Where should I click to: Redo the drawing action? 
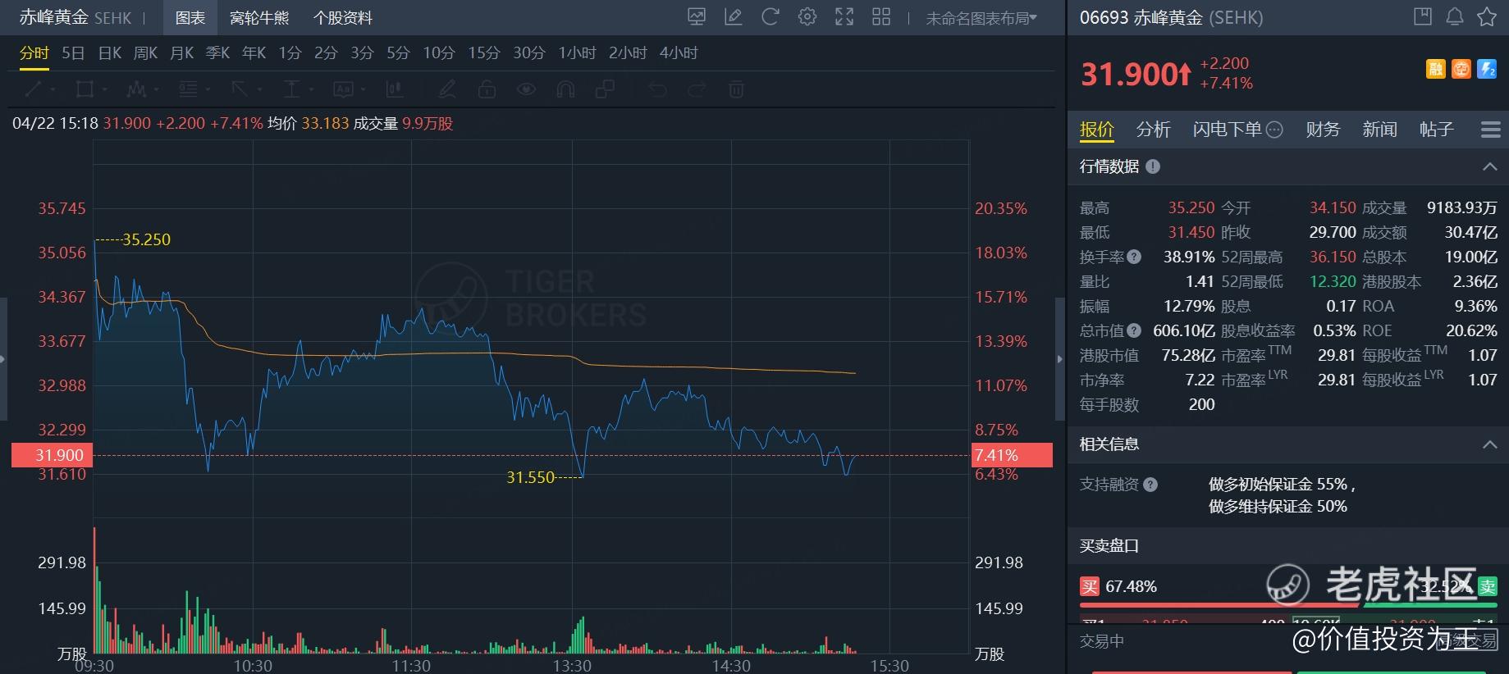coord(697,89)
